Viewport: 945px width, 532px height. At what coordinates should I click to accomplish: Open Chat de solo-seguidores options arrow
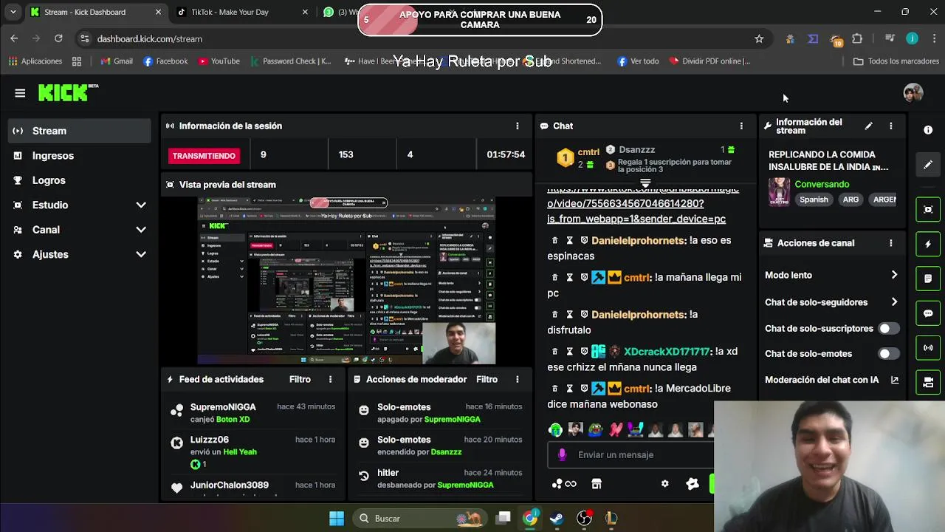pyautogui.click(x=894, y=301)
